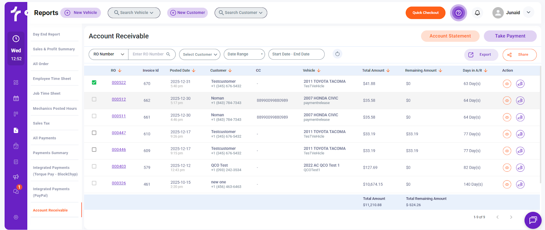Check the checkbox for RO 000447
Image resolution: width=545 pixels, height=230 pixels.
click(x=94, y=133)
